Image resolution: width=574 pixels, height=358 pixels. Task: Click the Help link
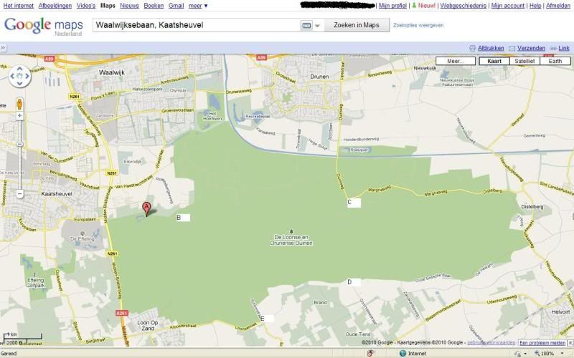click(535, 6)
